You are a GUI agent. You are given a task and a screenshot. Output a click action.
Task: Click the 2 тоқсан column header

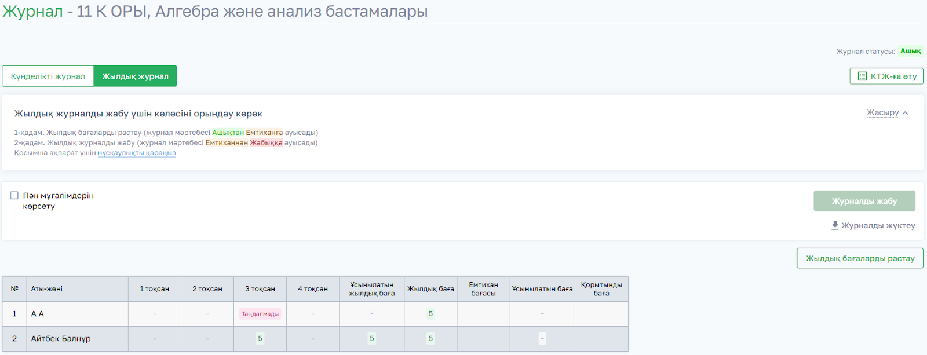click(x=207, y=288)
